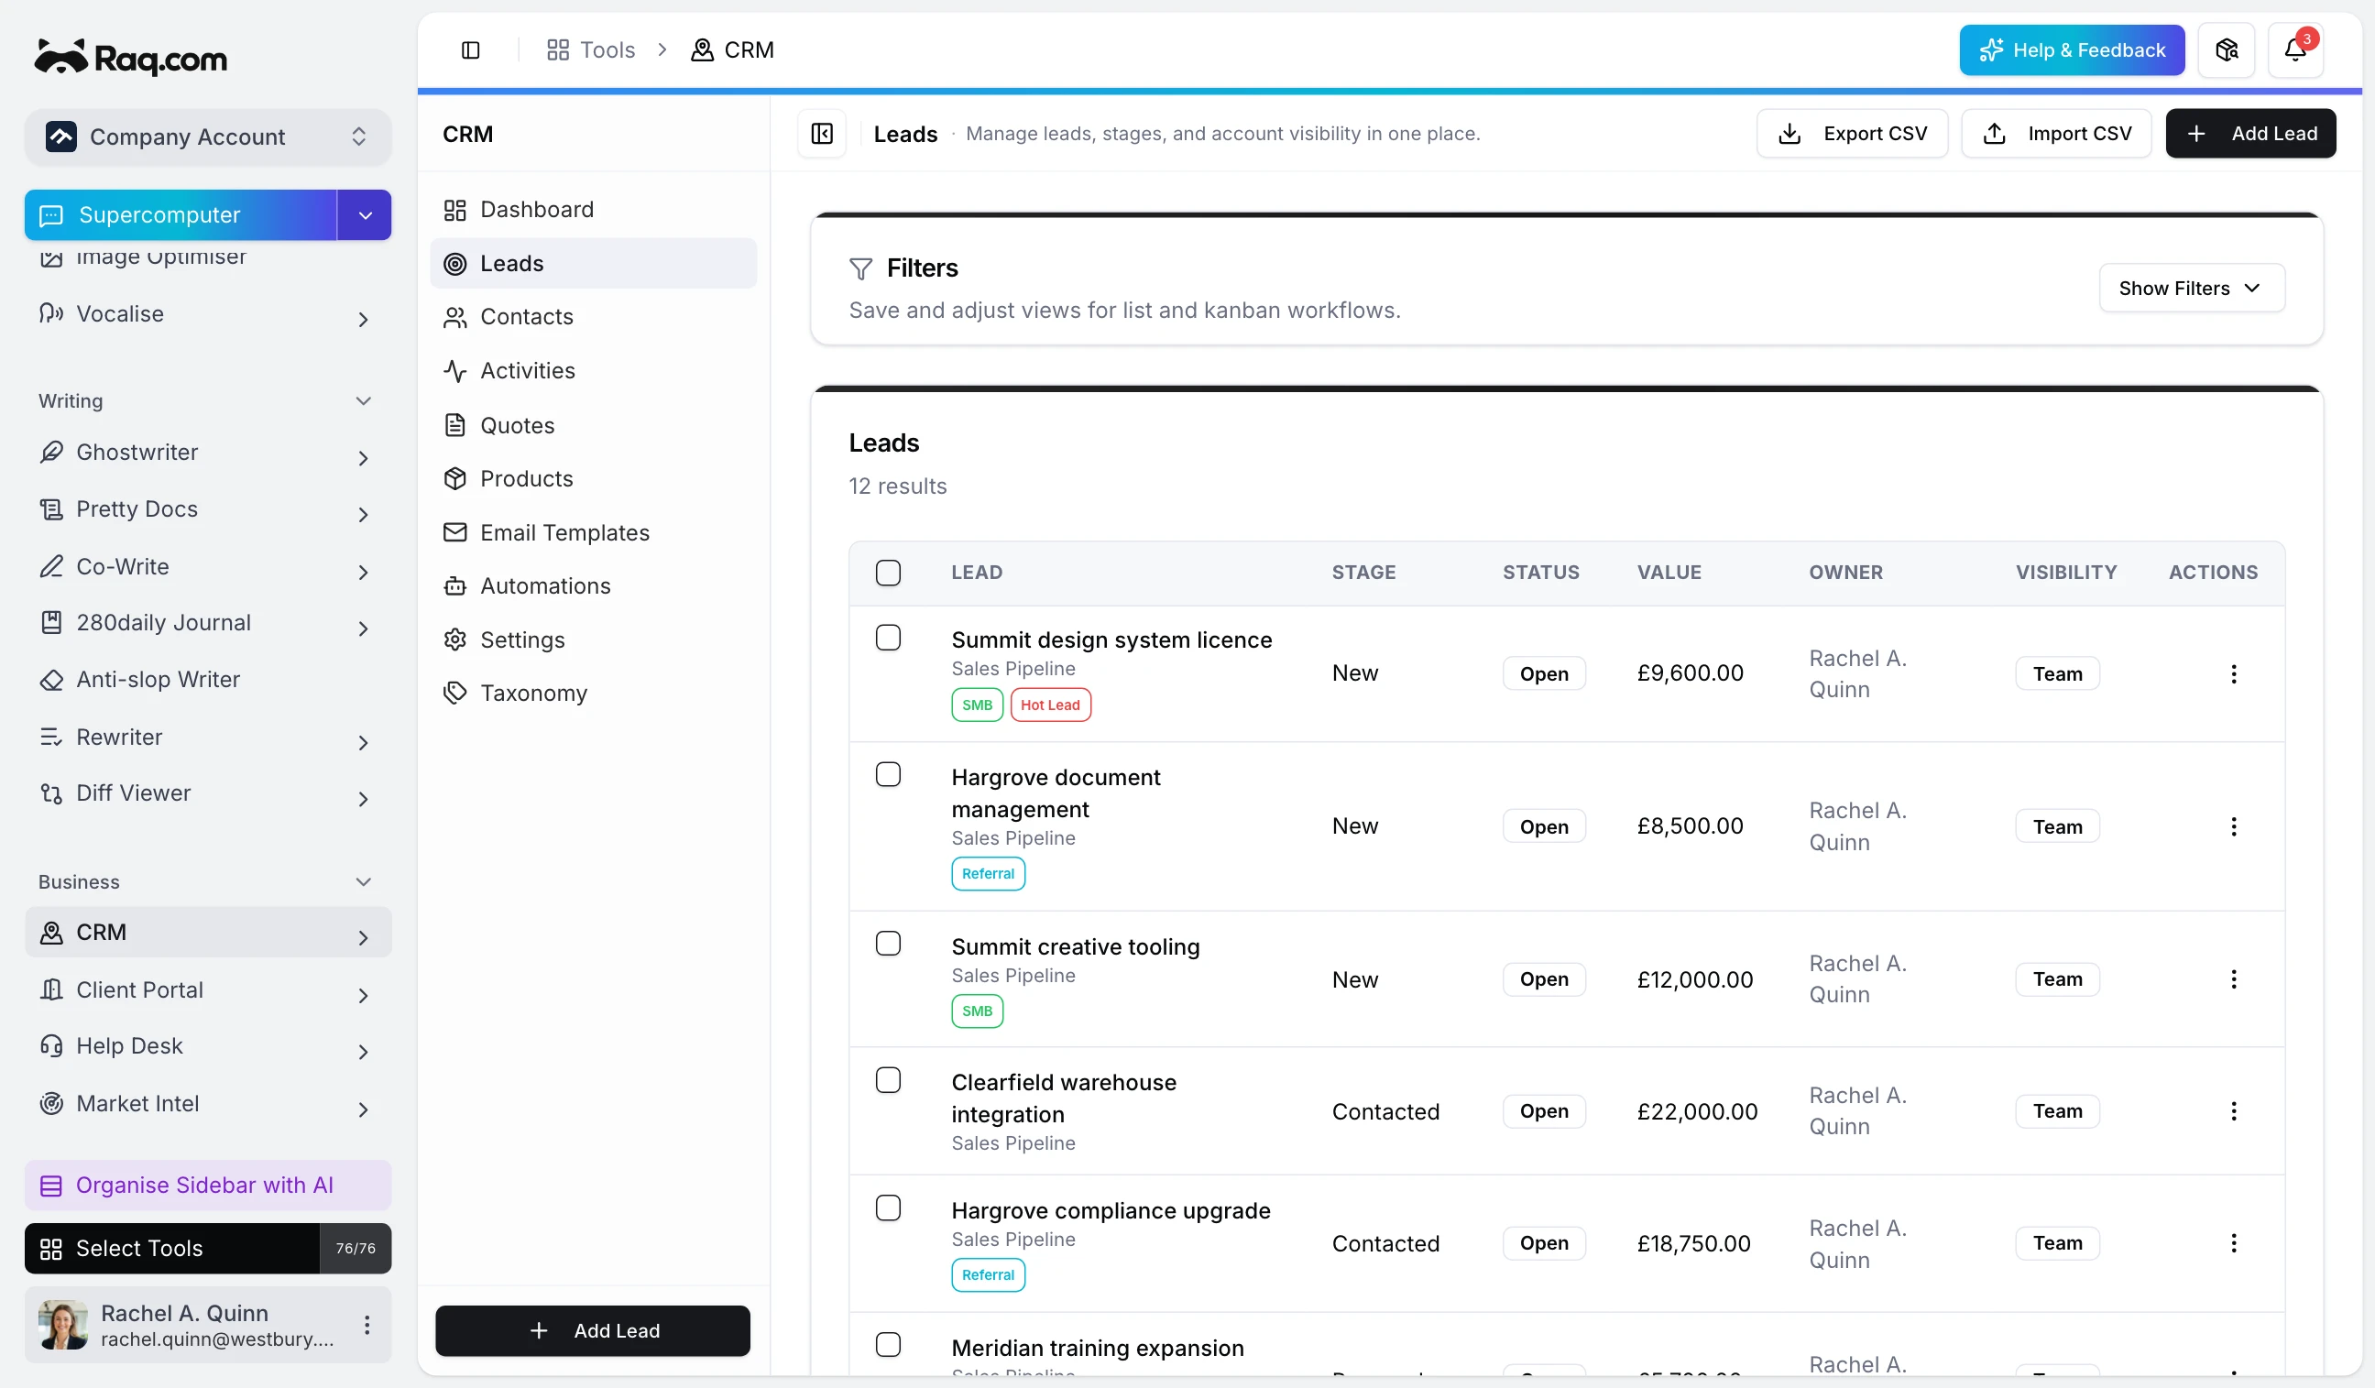Expand the Help Desk submenu

coord(364,1052)
